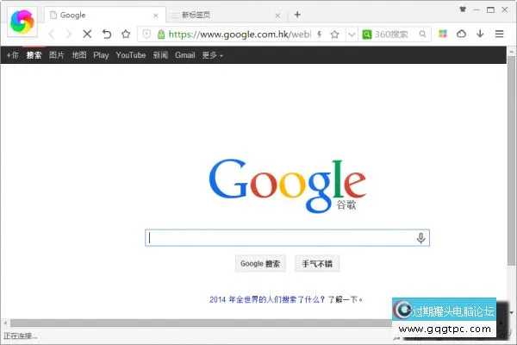This screenshot has height=345, width=517.
Task: Open Gmail in Google top bar
Action: [185, 55]
